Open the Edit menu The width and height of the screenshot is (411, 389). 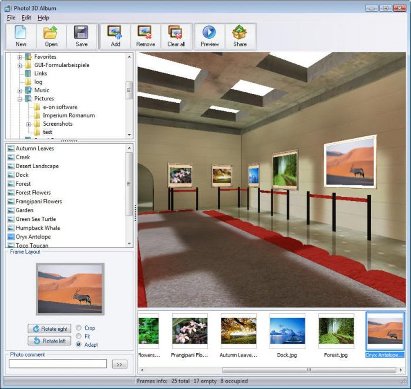26,18
